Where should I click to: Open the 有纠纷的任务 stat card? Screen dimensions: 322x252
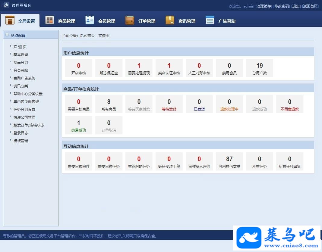point(139,161)
